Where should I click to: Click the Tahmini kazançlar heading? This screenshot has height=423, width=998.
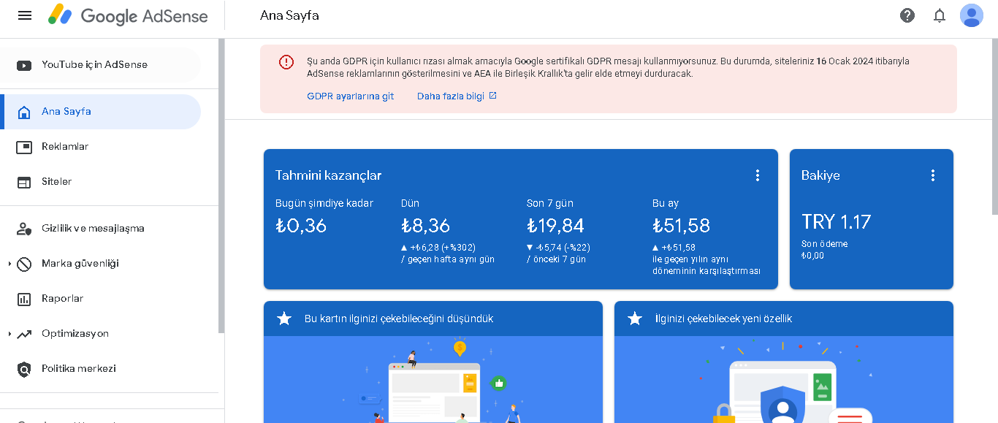click(x=328, y=175)
